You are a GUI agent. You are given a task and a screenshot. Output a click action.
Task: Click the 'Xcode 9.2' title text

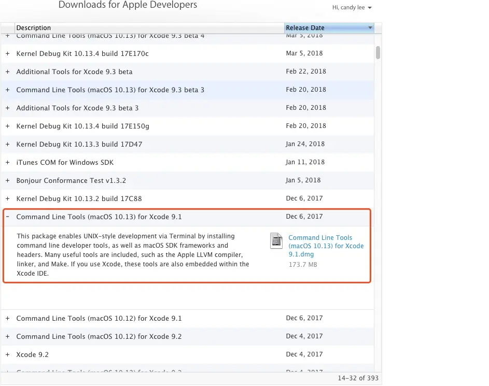tap(33, 354)
